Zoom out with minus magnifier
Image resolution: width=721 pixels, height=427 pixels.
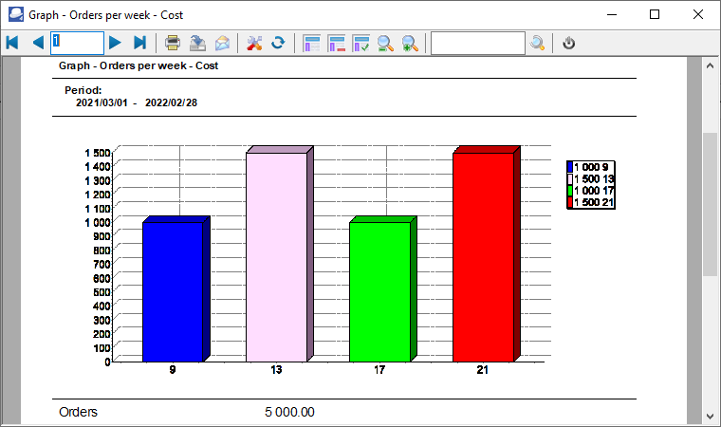tap(385, 44)
